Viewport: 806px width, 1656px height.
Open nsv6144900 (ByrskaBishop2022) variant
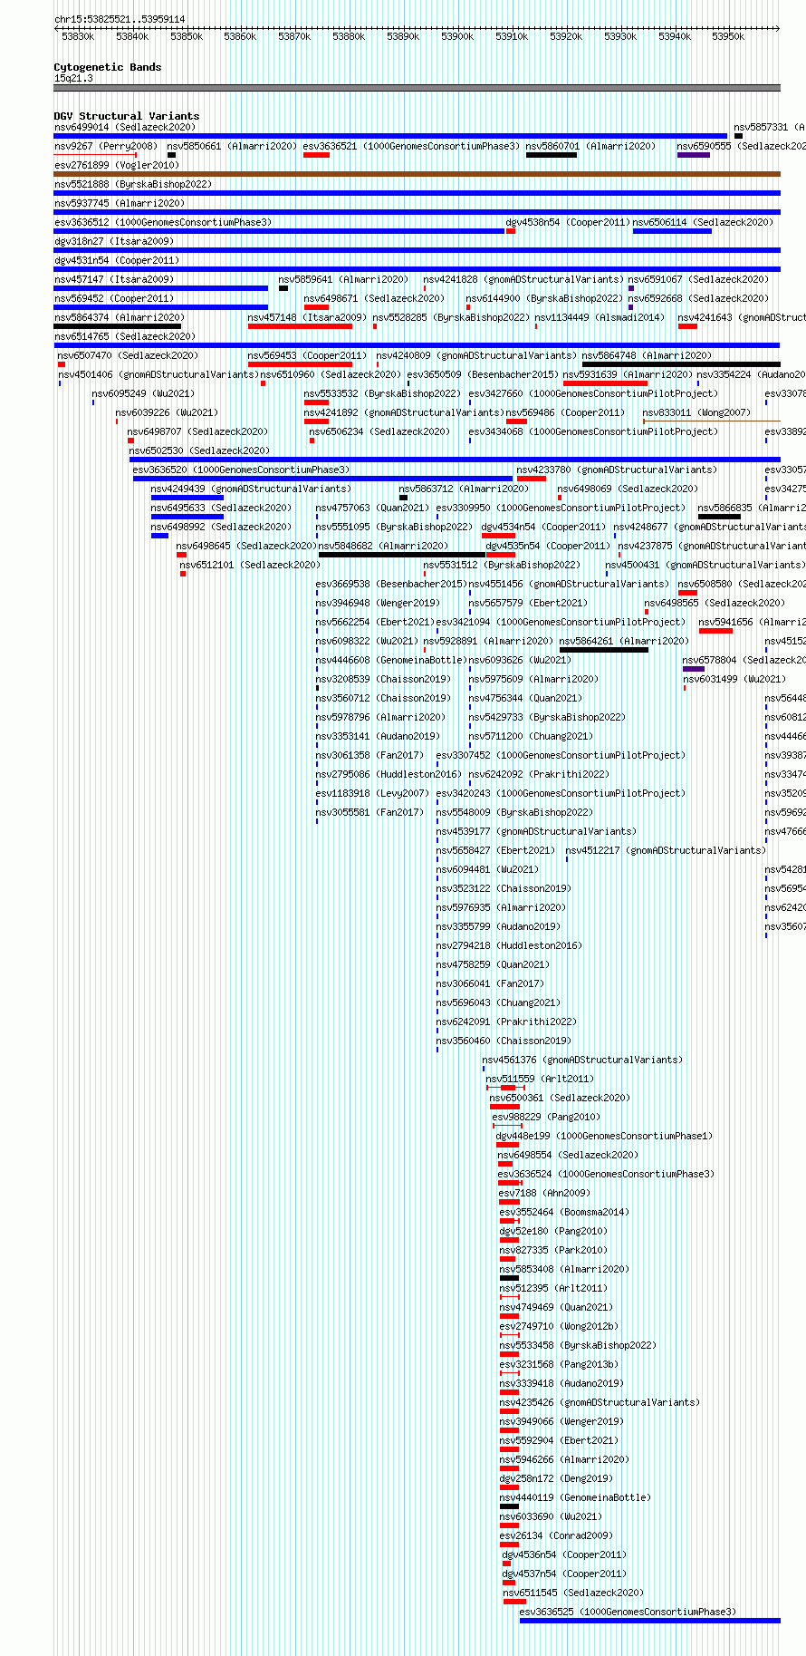(x=545, y=298)
